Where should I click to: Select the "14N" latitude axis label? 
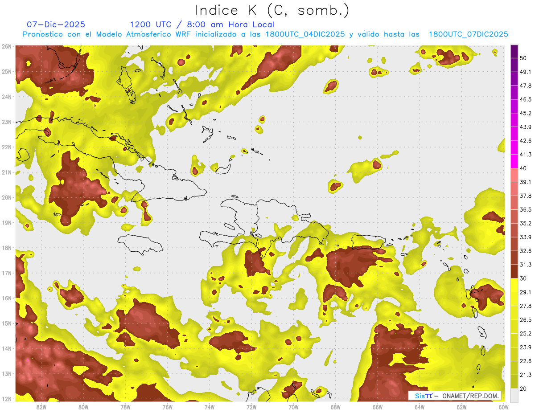click(7, 348)
